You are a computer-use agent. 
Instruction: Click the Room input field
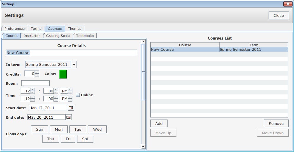pos(35,83)
